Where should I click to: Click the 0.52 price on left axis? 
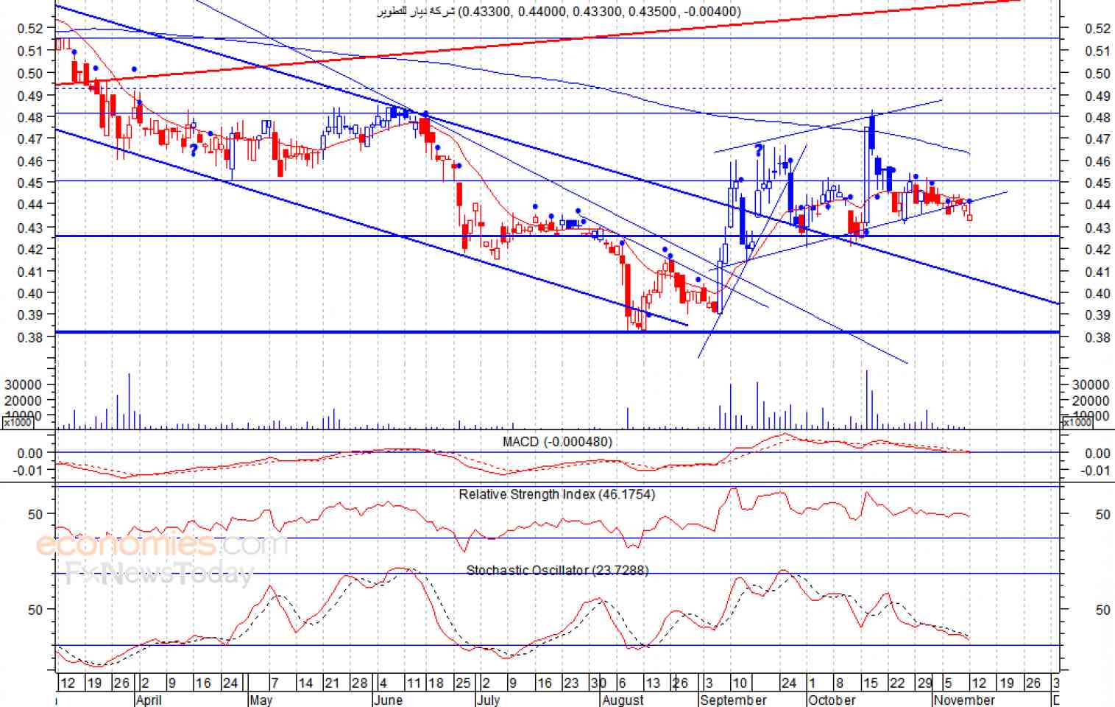(x=30, y=28)
